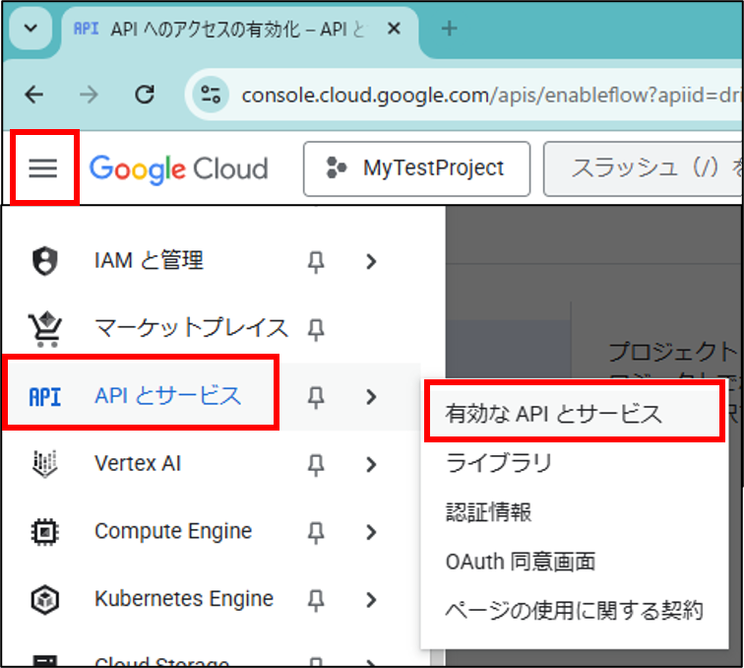Image resolution: width=744 pixels, height=668 pixels.
Task: Focus the スラッシュ search field
Action: coord(643,168)
